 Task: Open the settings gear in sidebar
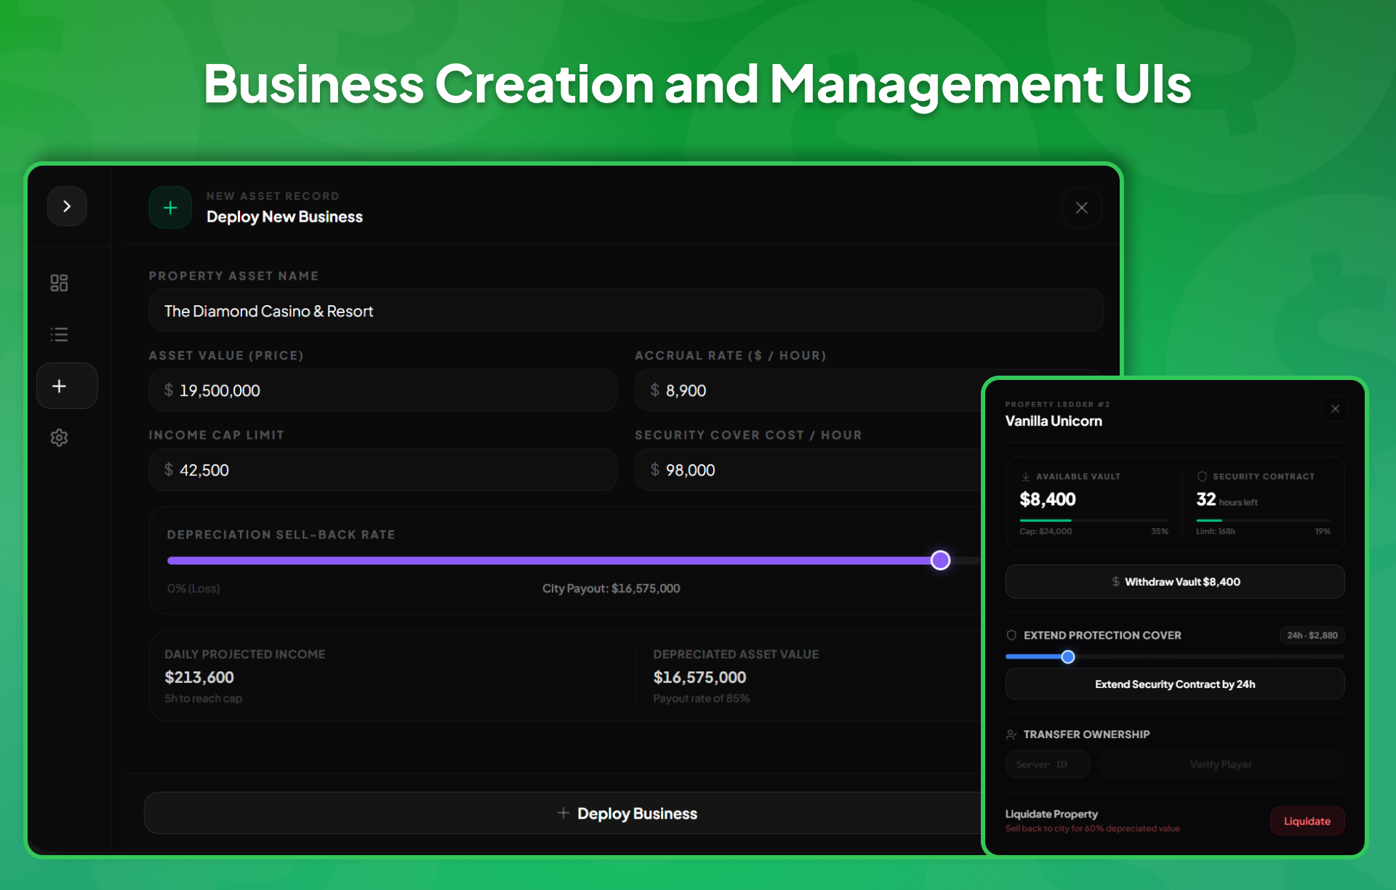(x=59, y=437)
